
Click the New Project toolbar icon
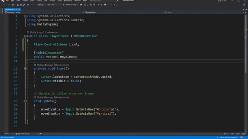tap(13, 5)
